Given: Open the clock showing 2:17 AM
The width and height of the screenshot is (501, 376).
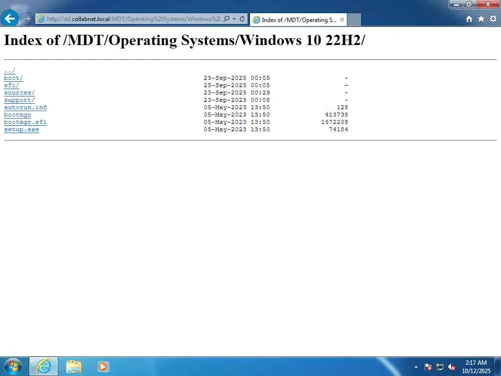Looking at the screenshot, I should (x=476, y=367).
